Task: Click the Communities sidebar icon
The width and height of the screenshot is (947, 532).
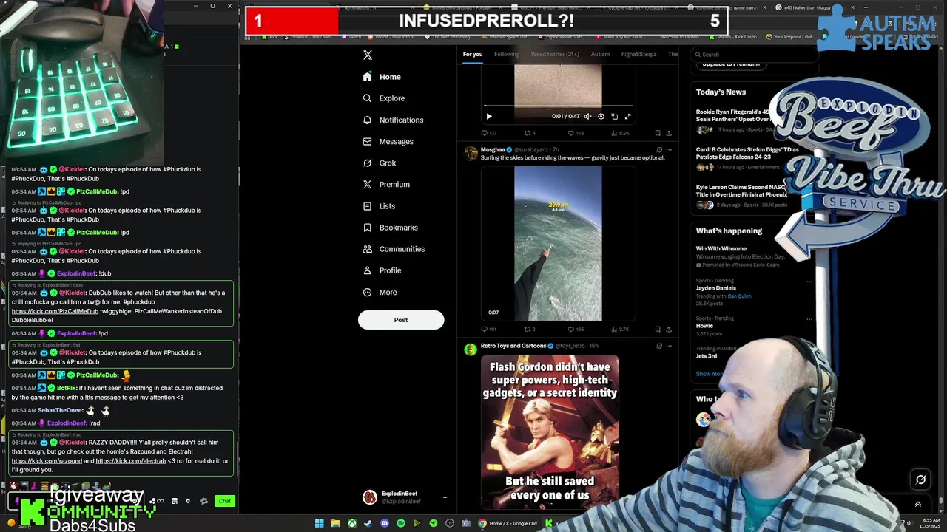Action: pyautogui.click(x=368, y=249)
